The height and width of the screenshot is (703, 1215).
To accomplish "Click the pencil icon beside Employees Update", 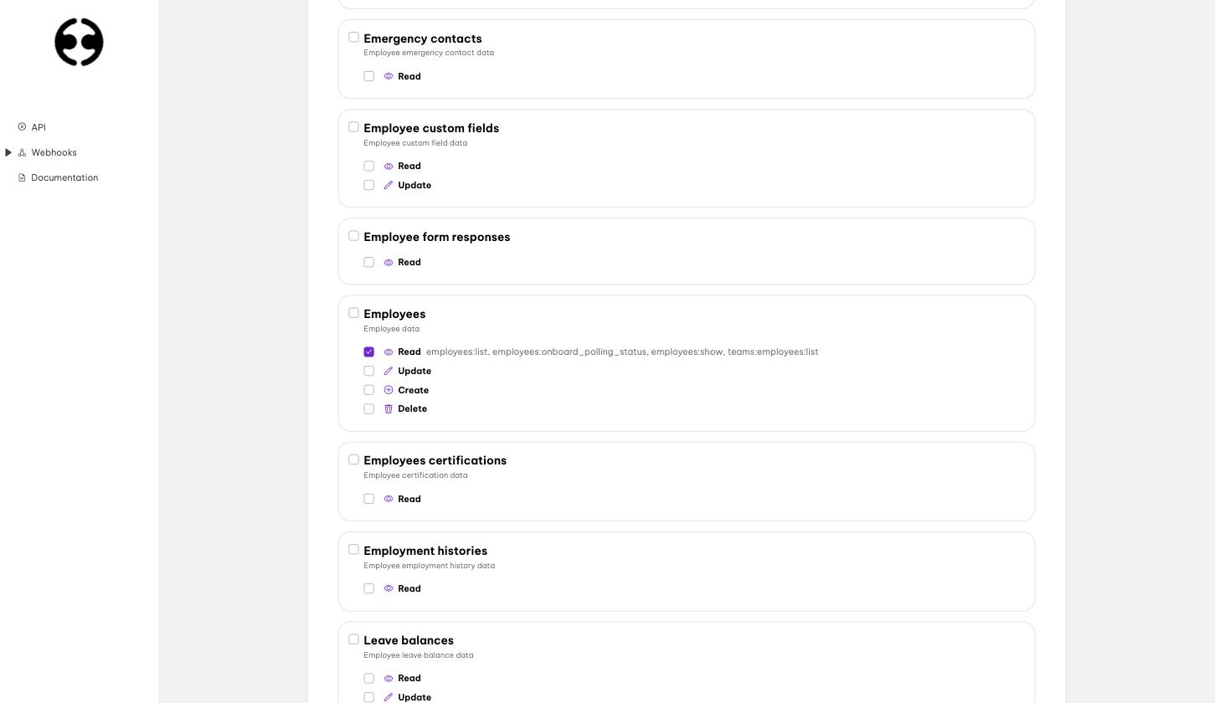I will click(x=389, y=371).
